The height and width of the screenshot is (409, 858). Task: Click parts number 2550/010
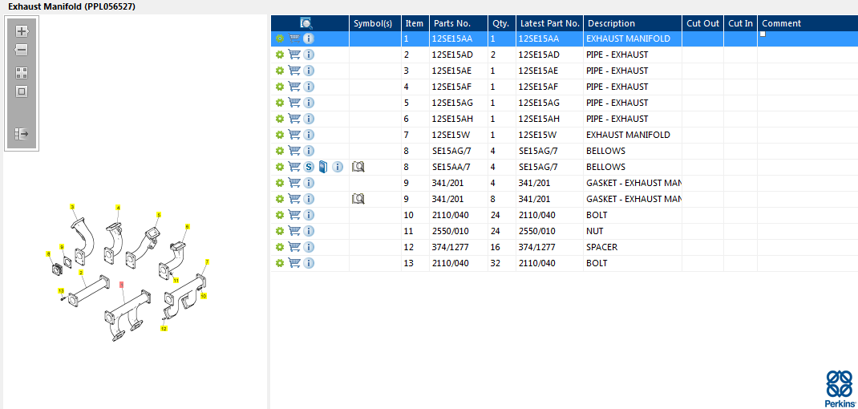coord(451,231)
